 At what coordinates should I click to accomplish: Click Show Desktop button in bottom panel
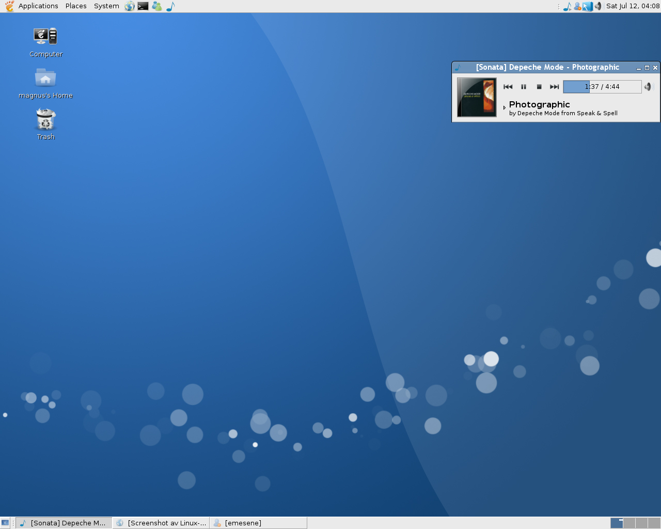click(5, 523)
